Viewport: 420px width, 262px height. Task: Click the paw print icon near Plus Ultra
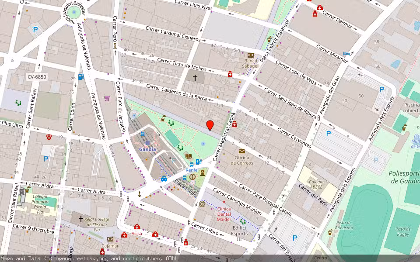[x=49, y=137]
